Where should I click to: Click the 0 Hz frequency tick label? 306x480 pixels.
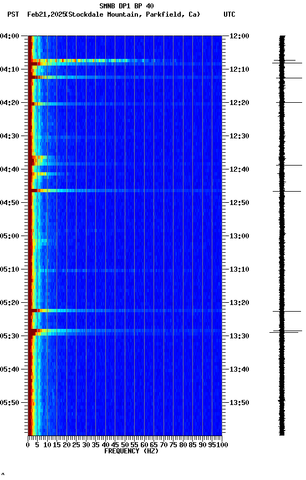pos(28,445)
